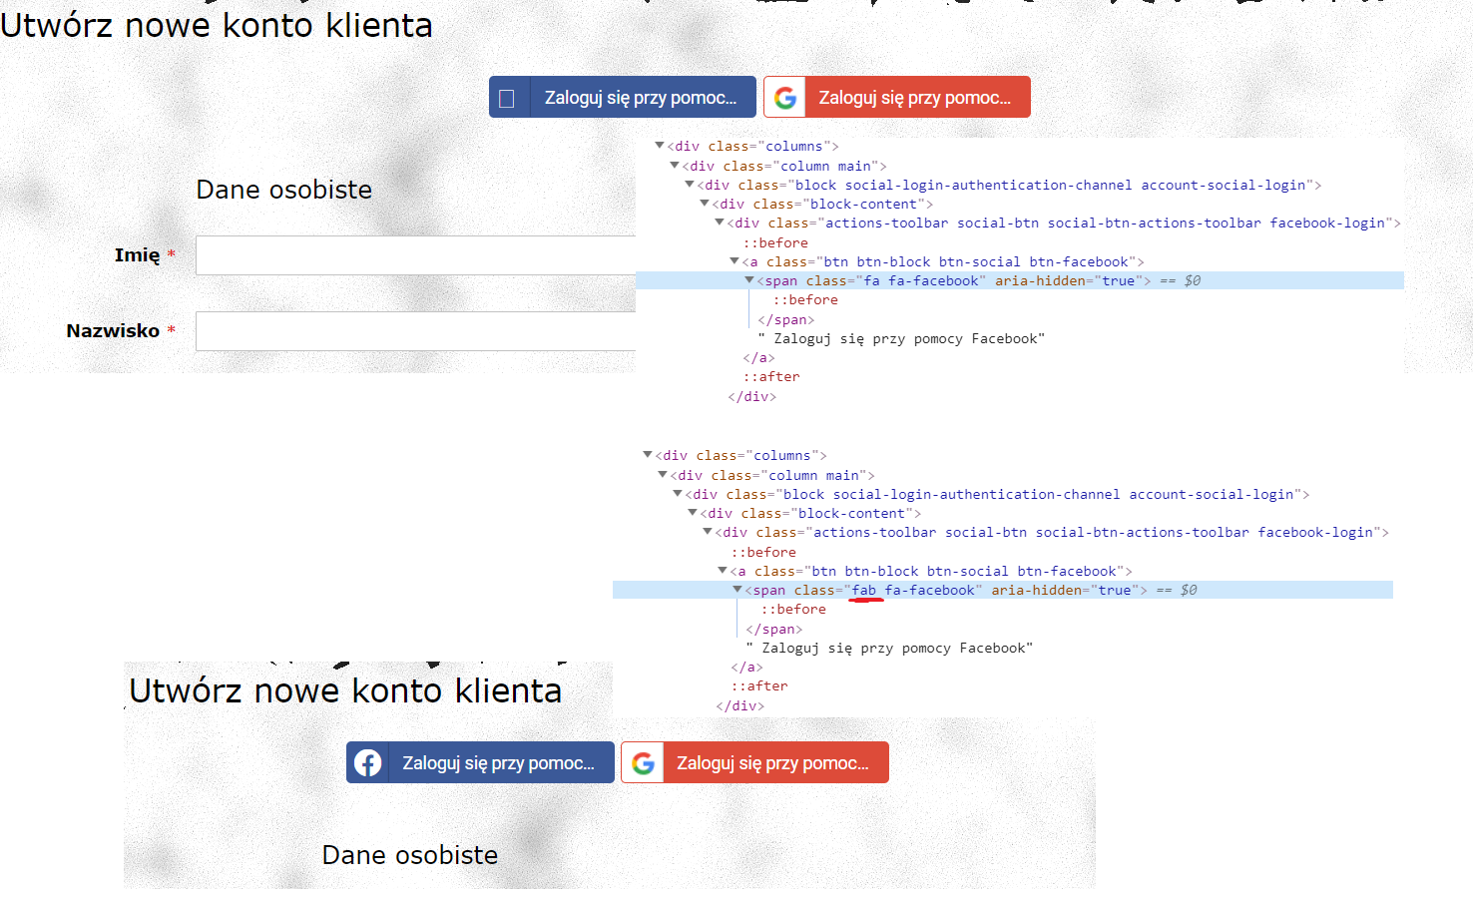Image resolution: width=1473 pixels, height=901 pixels.
Task: Click inside the Imię input field
Action: tap(399, 255)
